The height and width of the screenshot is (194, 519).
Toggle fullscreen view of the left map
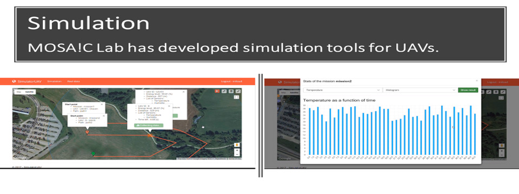[236, 97]
